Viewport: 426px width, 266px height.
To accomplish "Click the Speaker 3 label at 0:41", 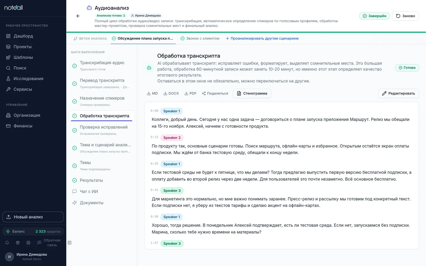I will click(172, 191).
